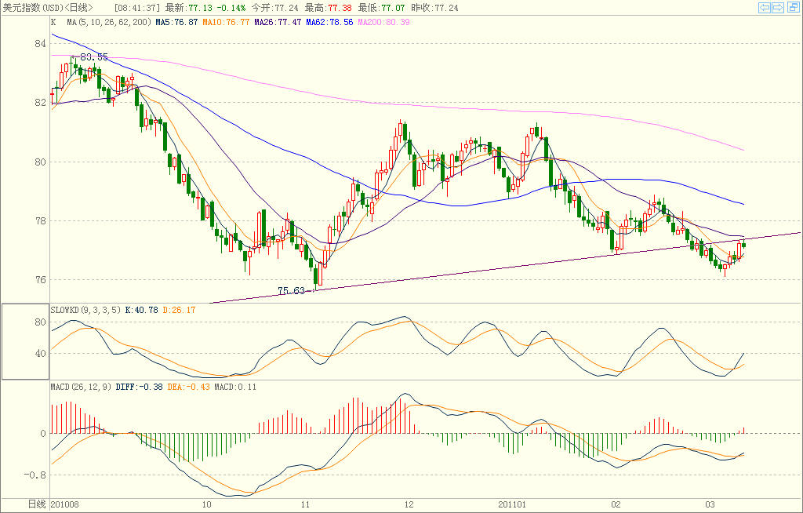The image size is (803, 513).
Task: Select the MA62:78.56 legend
Action: [329, 22]
